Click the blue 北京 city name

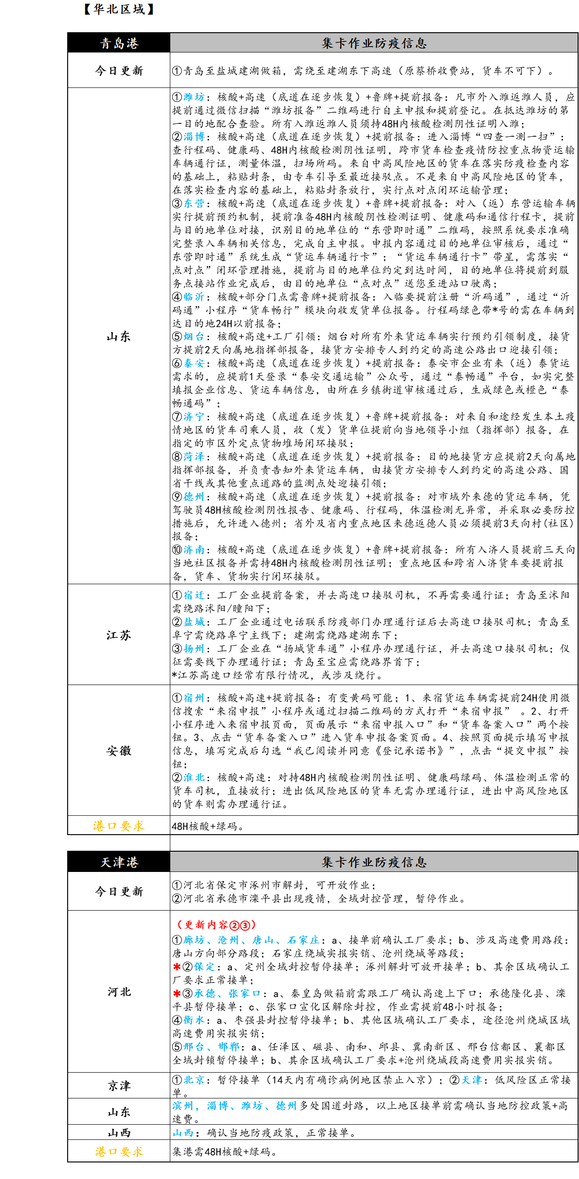[x=194, y=1080]
